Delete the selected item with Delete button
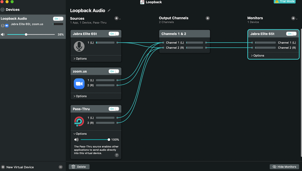Viewport: 302px width, 171px height. [x=79, y=167]
